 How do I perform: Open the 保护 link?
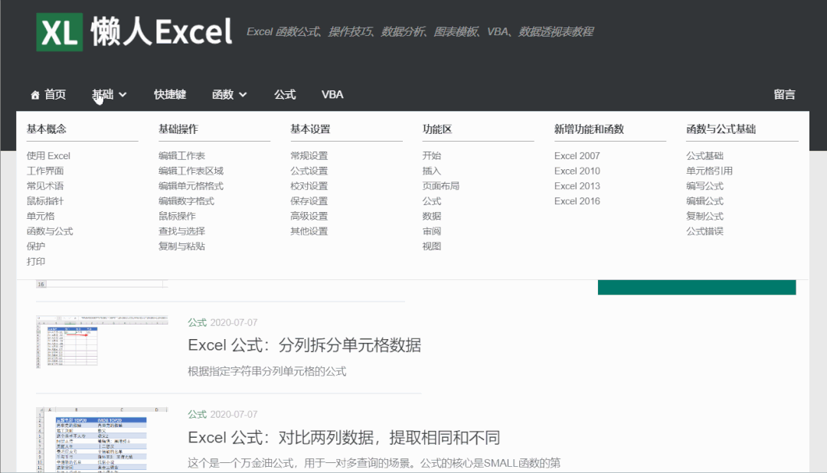point(36,246)
